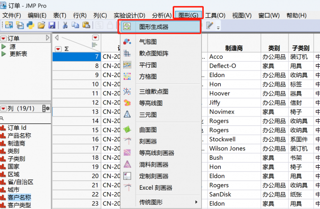This screenshot has width=320, height=209.
Task: Open the 分析(A) menu
Action: point(161,15)
